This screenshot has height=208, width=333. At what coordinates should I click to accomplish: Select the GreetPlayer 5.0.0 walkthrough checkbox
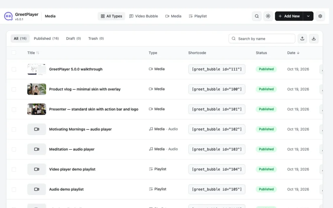coord(14,69)
